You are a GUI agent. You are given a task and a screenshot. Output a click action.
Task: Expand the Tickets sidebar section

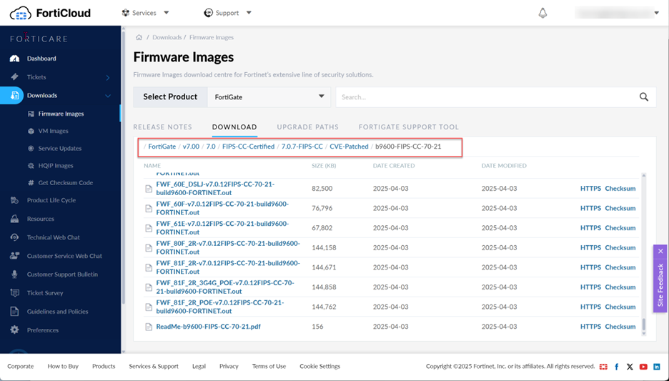[x=108, y=77]
